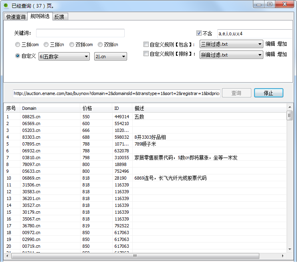Click 增加 next to 拼音过滤.txt
The image size is (297, 271).
point(282,55)
